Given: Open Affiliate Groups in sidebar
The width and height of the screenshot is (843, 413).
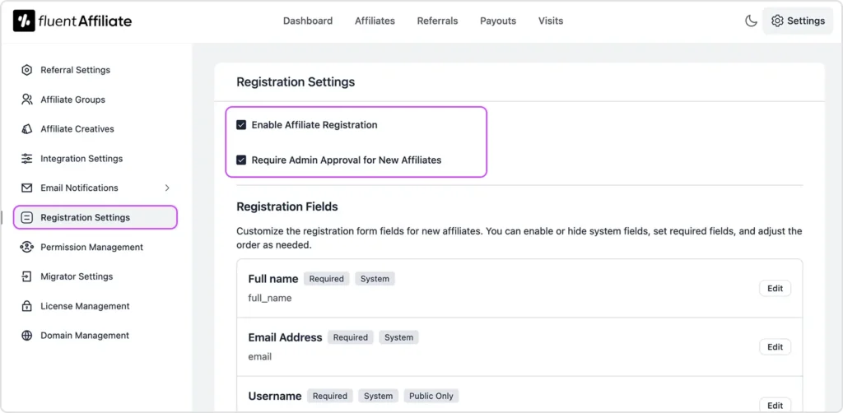Looking at the screenshot, I should pos(73,100).
